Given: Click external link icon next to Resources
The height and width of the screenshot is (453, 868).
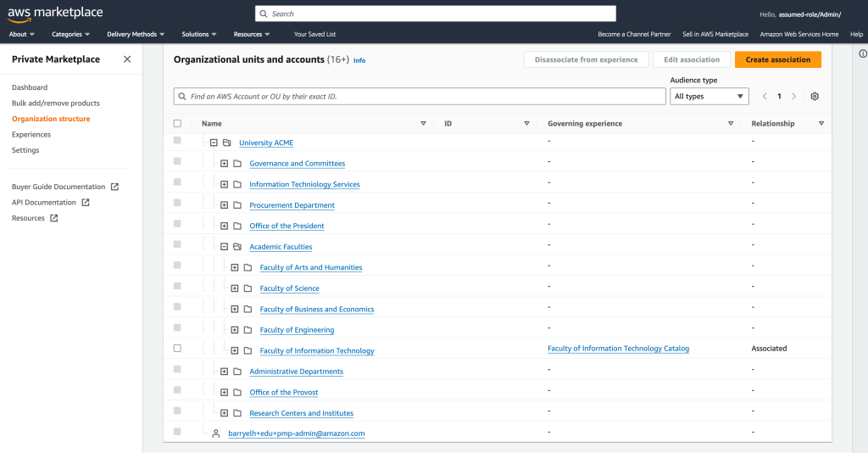Looking at the screenshot, I should (x=53, y=218).
